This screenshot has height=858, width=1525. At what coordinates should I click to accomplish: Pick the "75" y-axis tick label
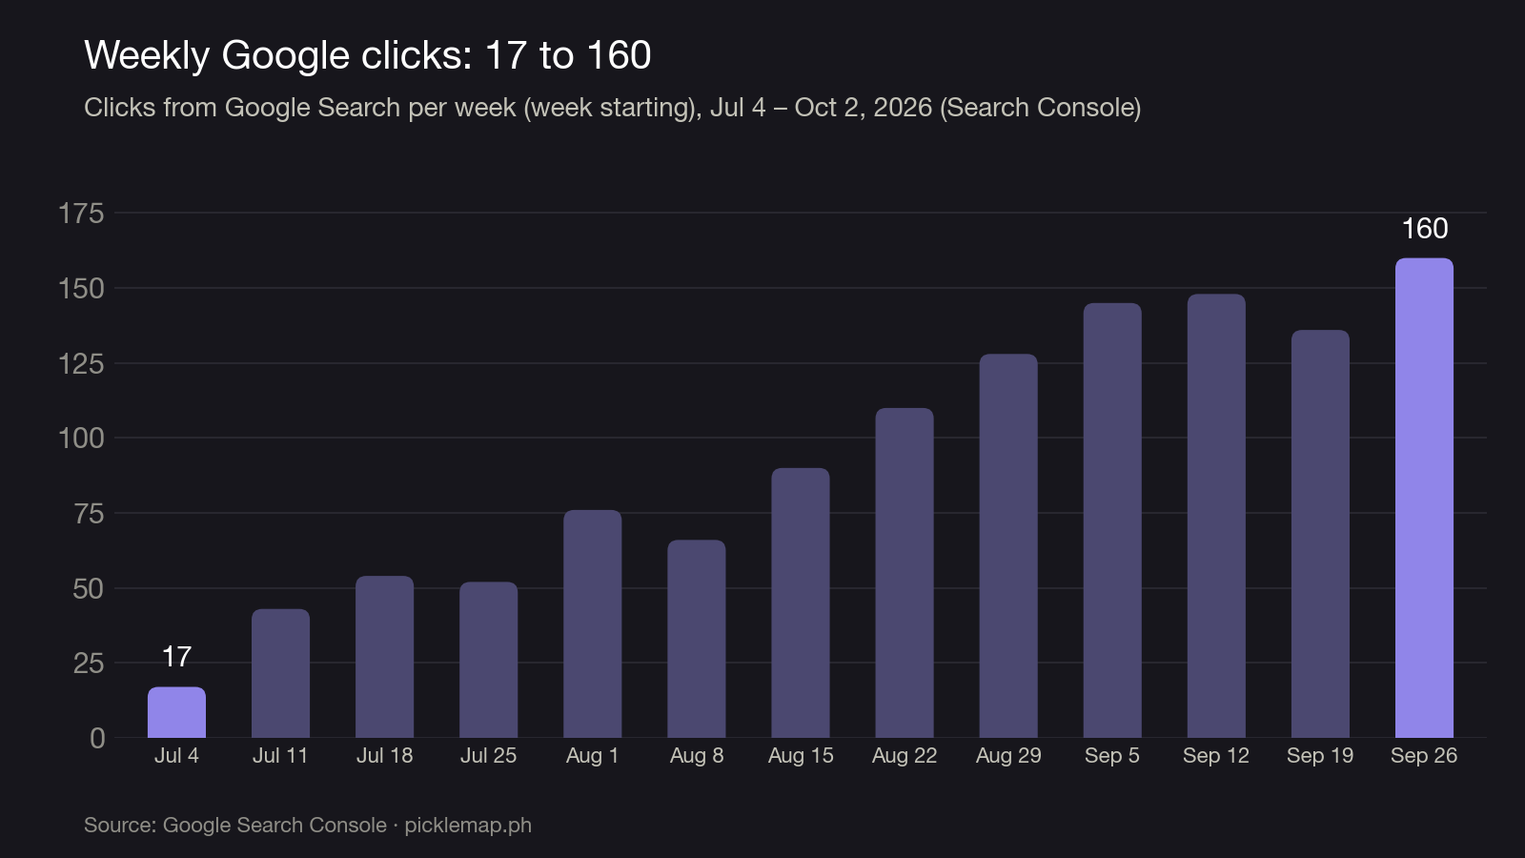89,513
